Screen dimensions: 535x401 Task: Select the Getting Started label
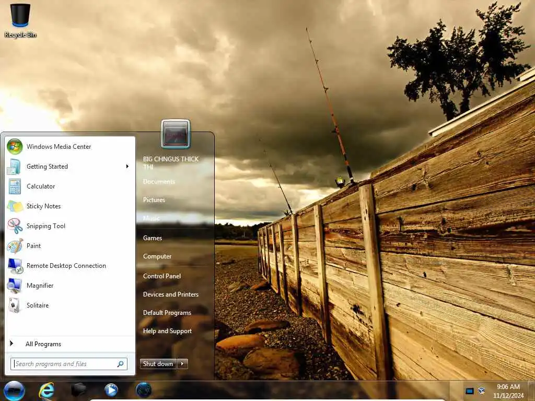pos(47,167)
